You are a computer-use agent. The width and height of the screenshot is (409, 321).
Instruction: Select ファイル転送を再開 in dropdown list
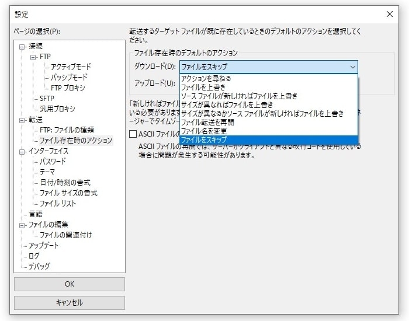pos(209,122)
